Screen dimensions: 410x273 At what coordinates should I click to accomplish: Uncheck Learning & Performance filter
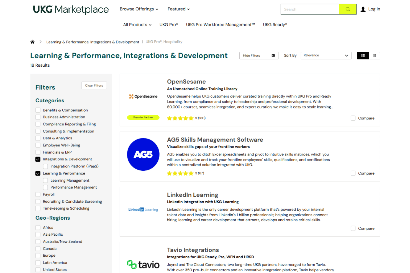click(38, 173)
